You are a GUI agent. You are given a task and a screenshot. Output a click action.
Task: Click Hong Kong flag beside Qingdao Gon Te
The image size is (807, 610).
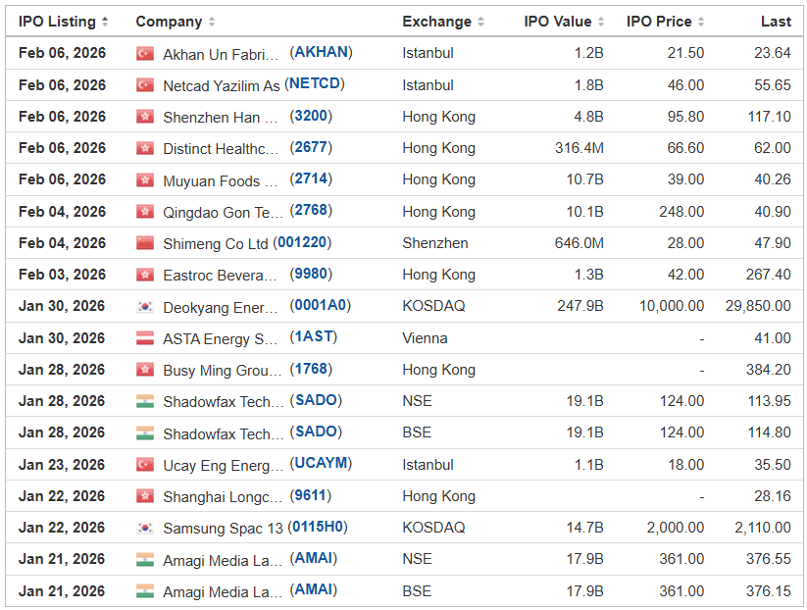(x=144, y=212)
